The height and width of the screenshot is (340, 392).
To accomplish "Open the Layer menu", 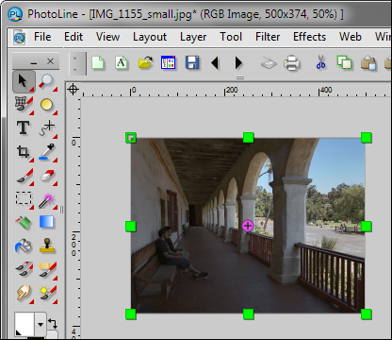I will click(193, 37).
